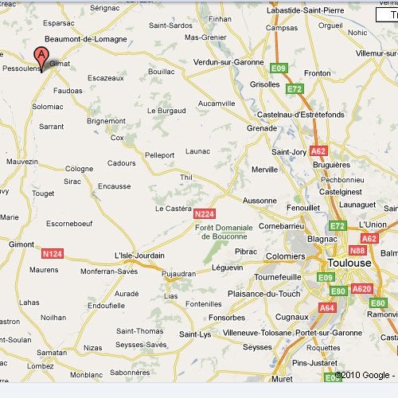Click the N88 road badge near Toulouse
The height and width of the screenshot is (398, 398).
click(357, 250)
